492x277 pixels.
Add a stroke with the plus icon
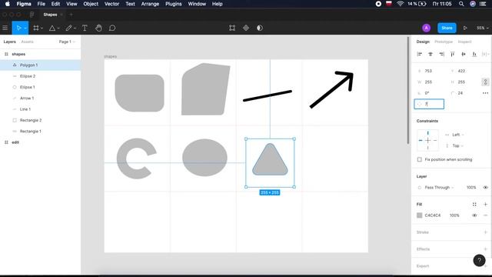tap(485, 232)
